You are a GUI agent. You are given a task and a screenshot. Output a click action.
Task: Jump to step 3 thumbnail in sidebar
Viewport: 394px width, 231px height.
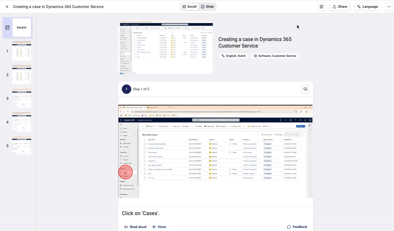click(x=22, y=98)
